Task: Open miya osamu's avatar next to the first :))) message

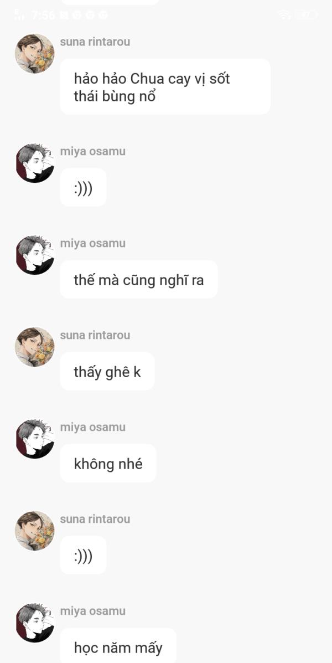Action: [35, 163]
